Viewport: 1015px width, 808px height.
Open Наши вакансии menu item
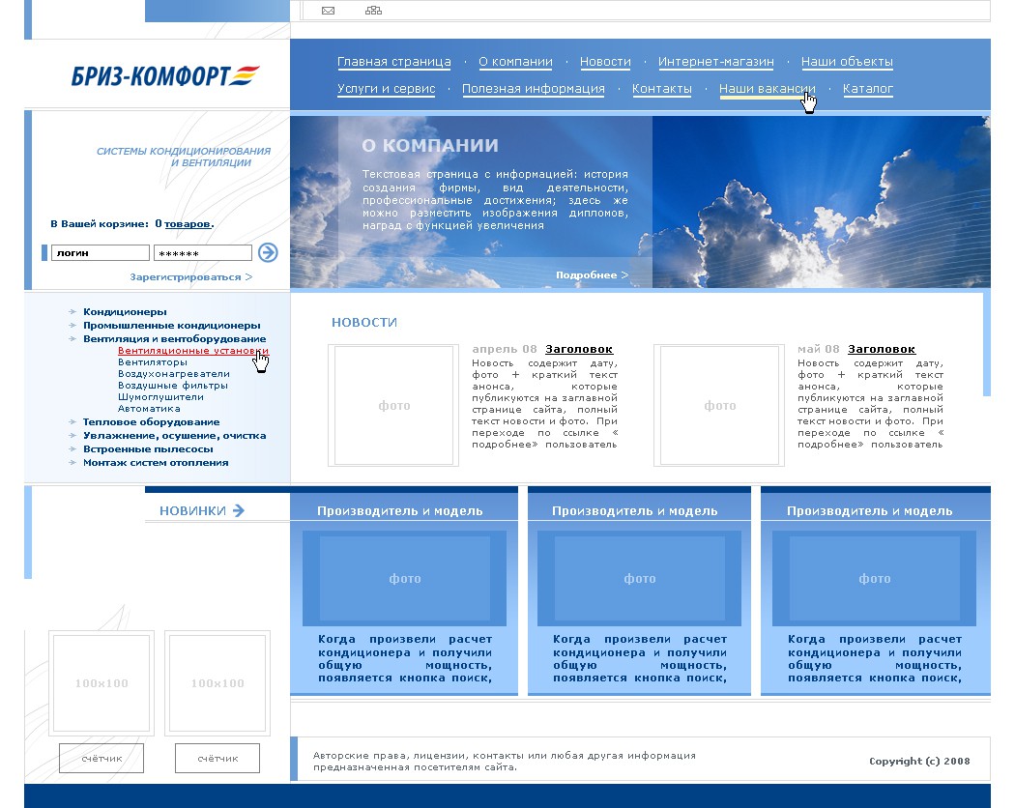(x=768, y=89)
